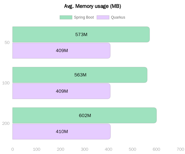Click the 410M Quarkus bar

[x=62, y=132]
